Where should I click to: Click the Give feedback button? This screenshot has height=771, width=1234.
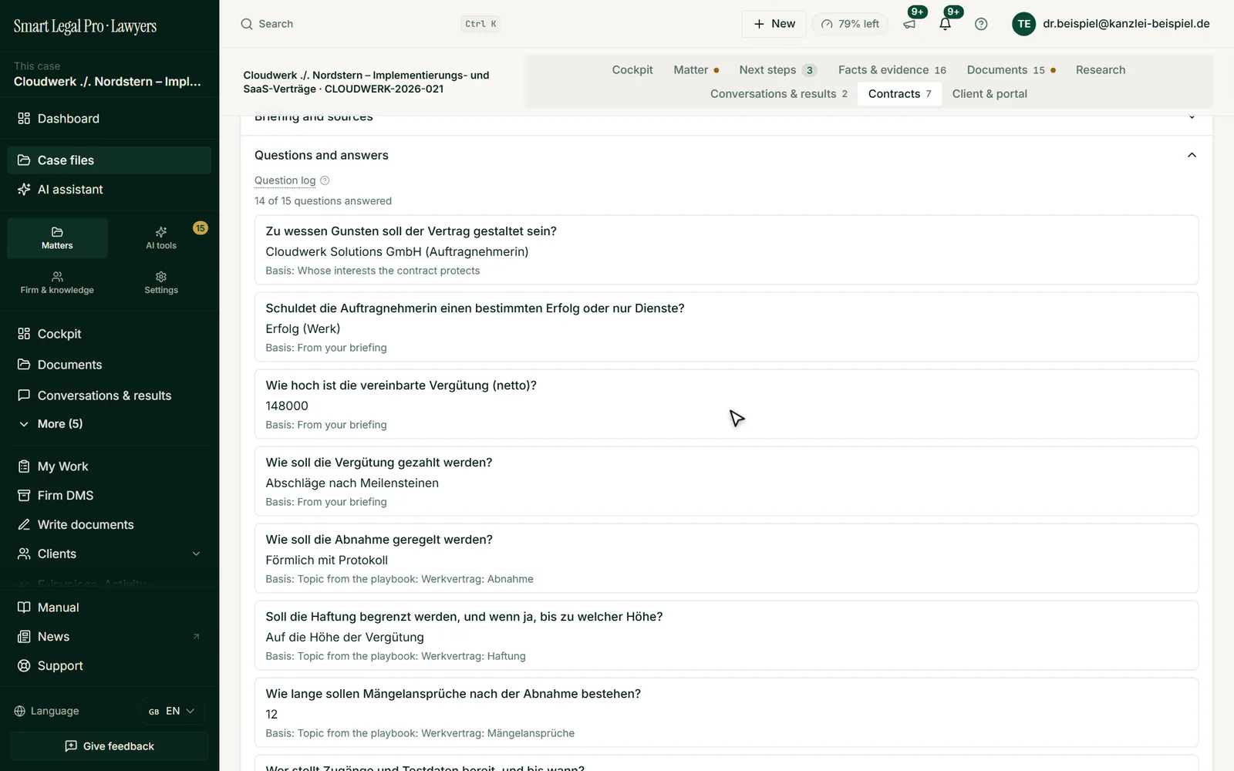[x=109, y=746]
